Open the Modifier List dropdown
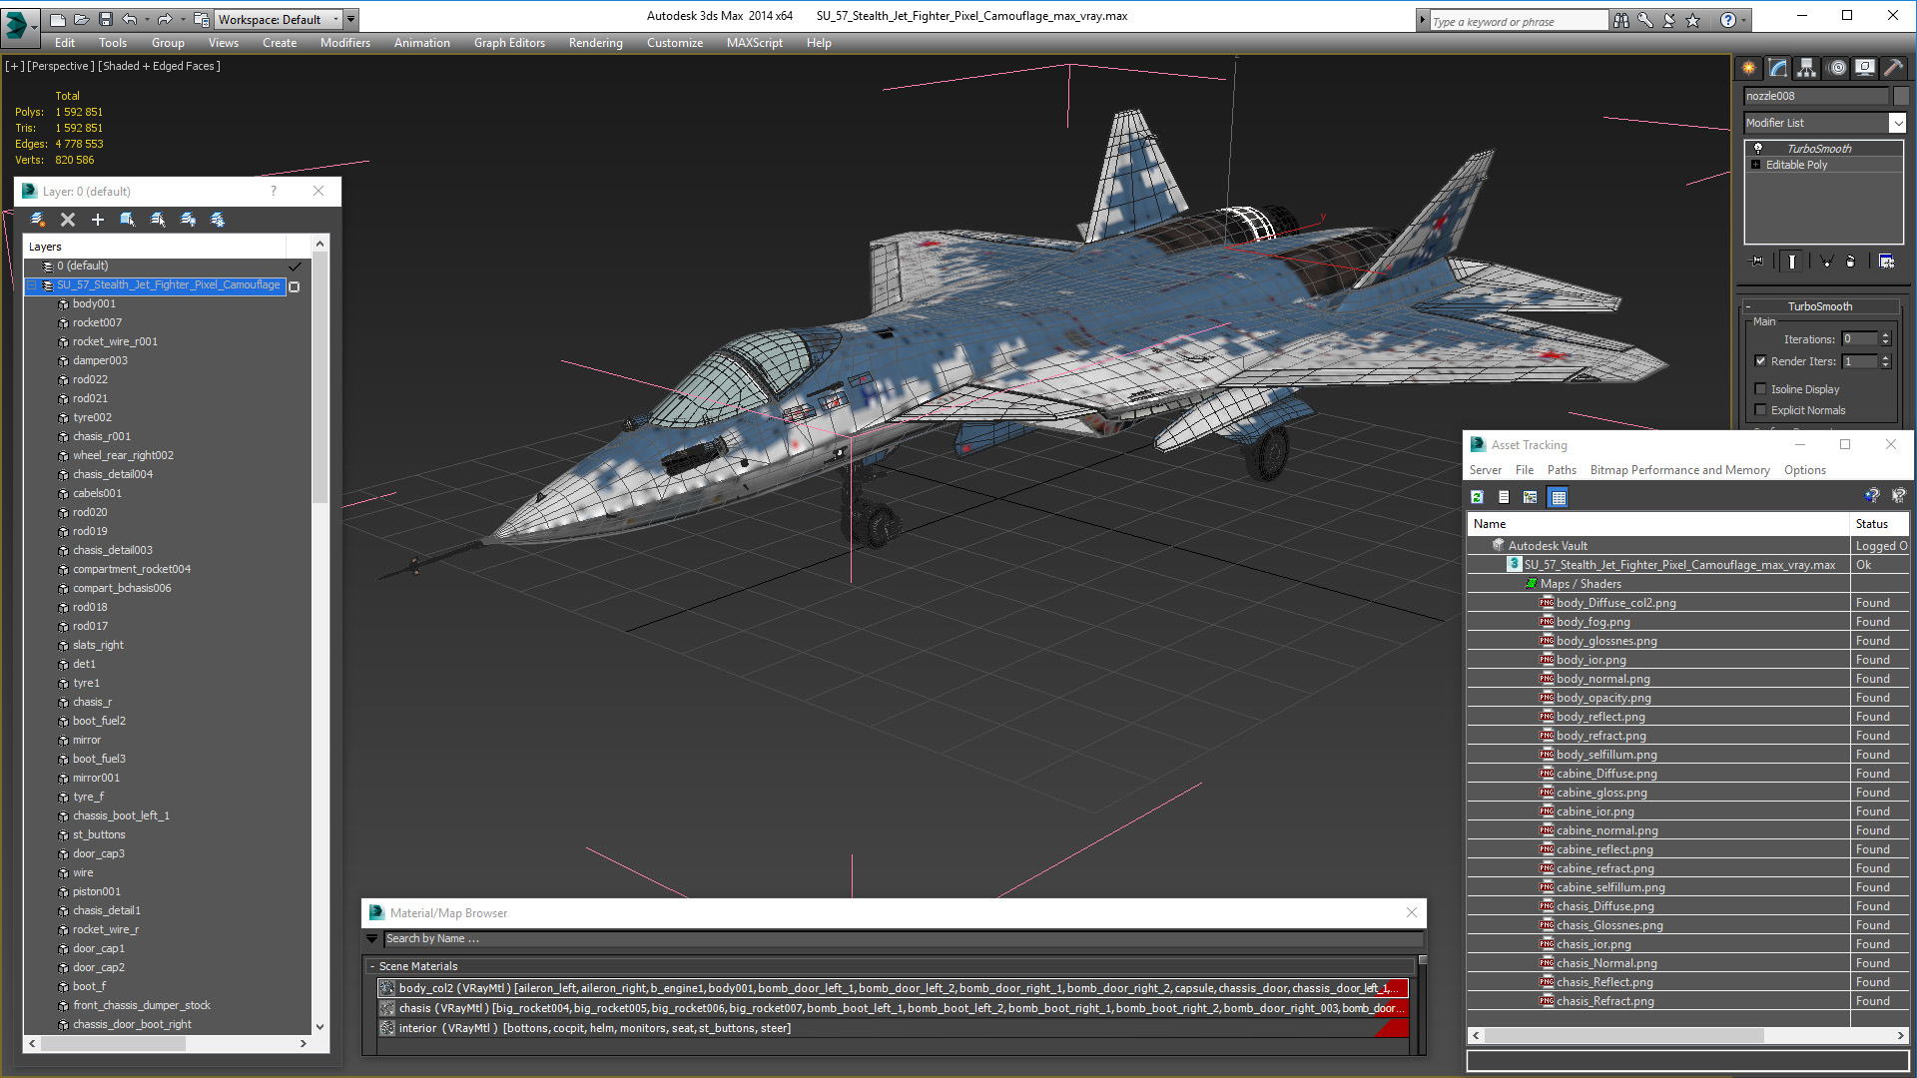The image size is (1917, 1078). (x=1897, y=123)
